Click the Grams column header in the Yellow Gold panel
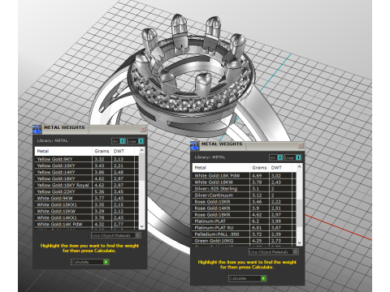The width and height of the screenshot is (390, 292). point(102,151)
